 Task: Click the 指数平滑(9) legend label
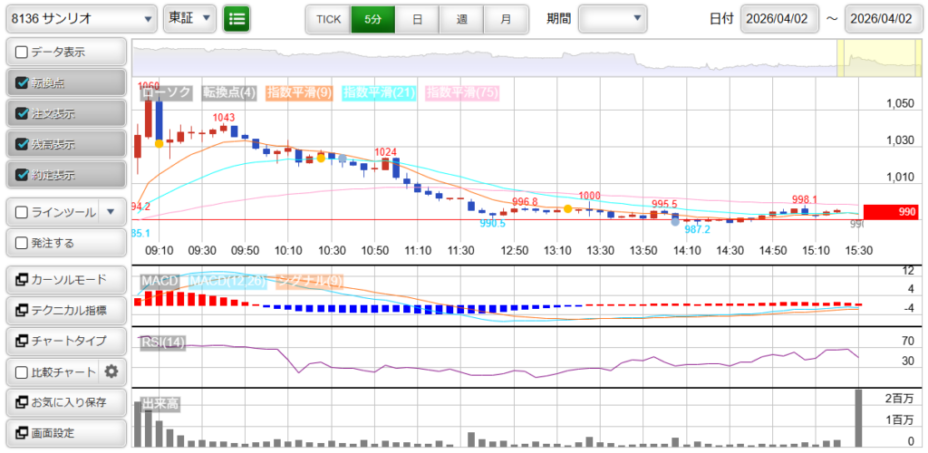tap(300, 92)
